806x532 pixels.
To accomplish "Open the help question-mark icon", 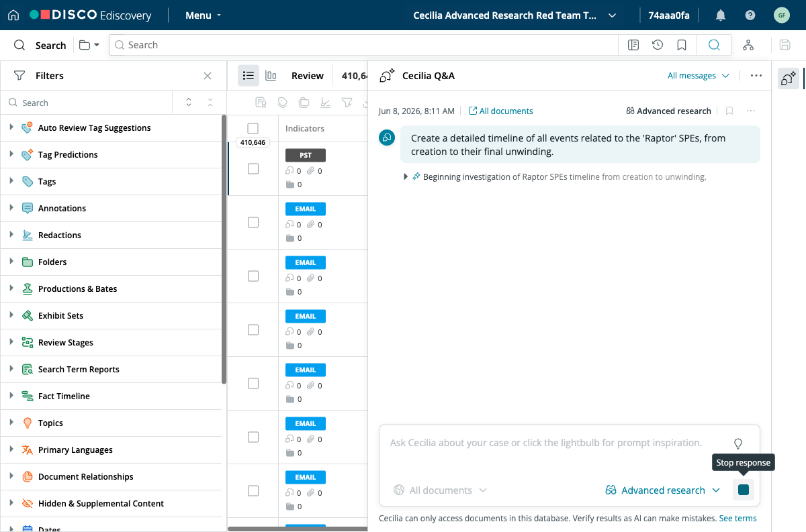I will 750,15.
